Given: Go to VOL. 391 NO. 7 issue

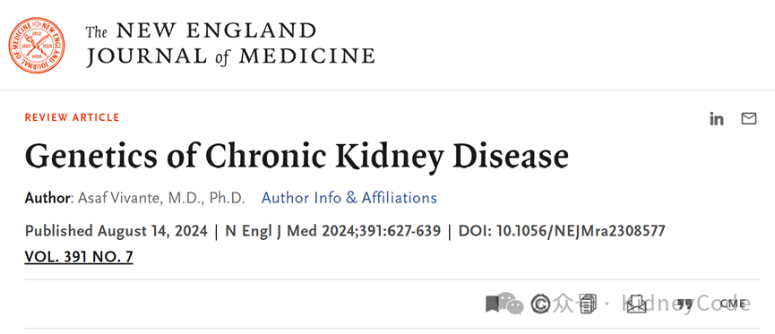Looking at the screenshot, I should click(x=79, y=257).
